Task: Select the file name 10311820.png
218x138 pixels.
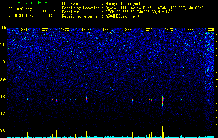Action: (19, 9)
